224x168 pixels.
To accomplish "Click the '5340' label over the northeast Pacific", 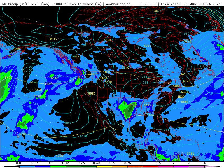I will tap(55, 78).
